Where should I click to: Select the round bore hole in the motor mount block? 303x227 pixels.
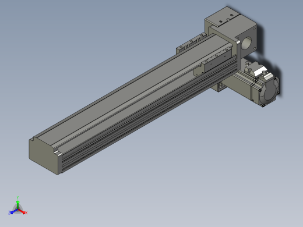click(x=246, y=43)
